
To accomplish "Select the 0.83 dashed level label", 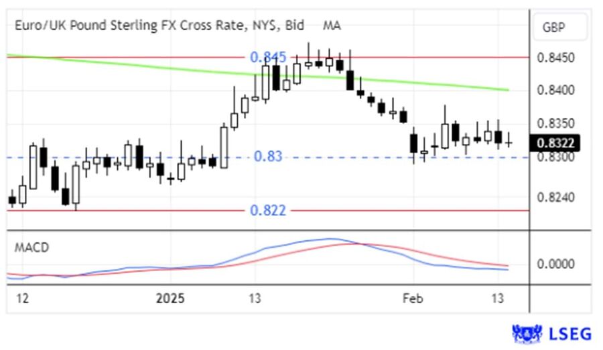I will coord(268,157).
